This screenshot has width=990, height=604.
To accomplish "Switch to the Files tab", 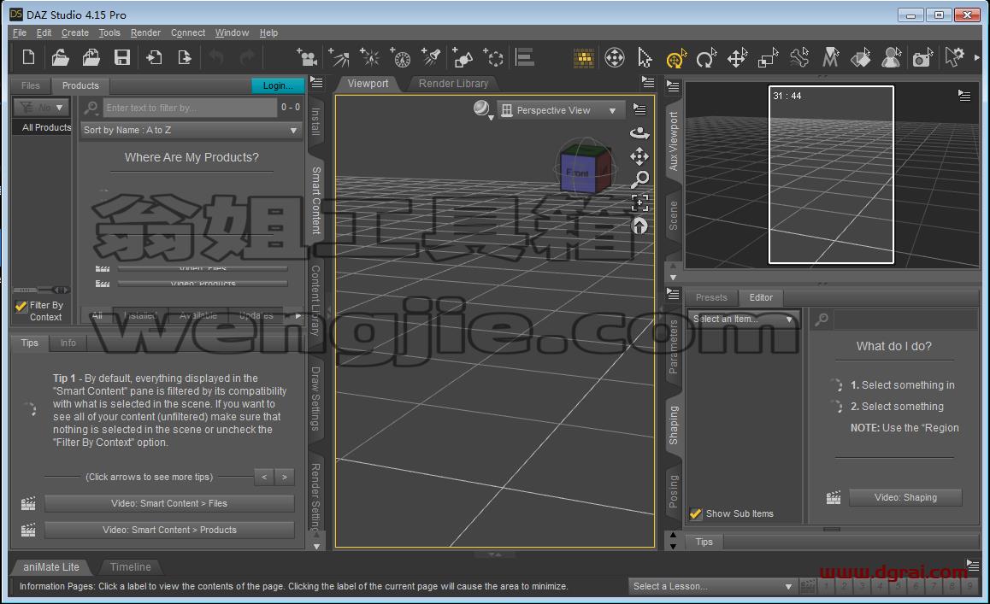I will pyautogui.click(x=30, y=85).
